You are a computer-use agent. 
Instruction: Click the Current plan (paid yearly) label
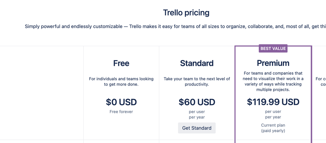click(273, 128)
